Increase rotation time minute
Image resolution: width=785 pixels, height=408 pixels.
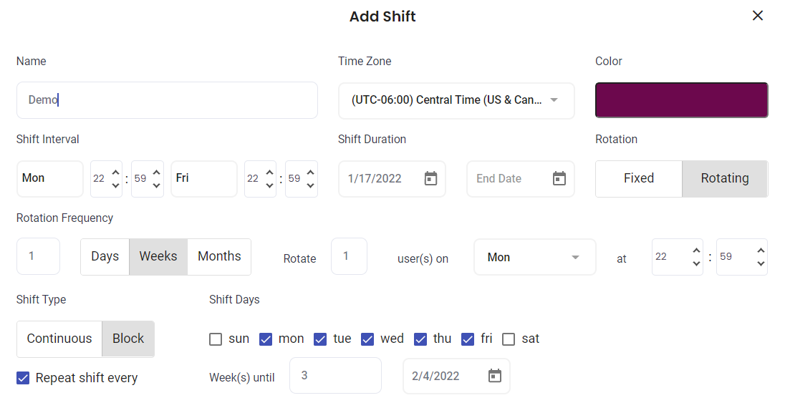[761, 251]
